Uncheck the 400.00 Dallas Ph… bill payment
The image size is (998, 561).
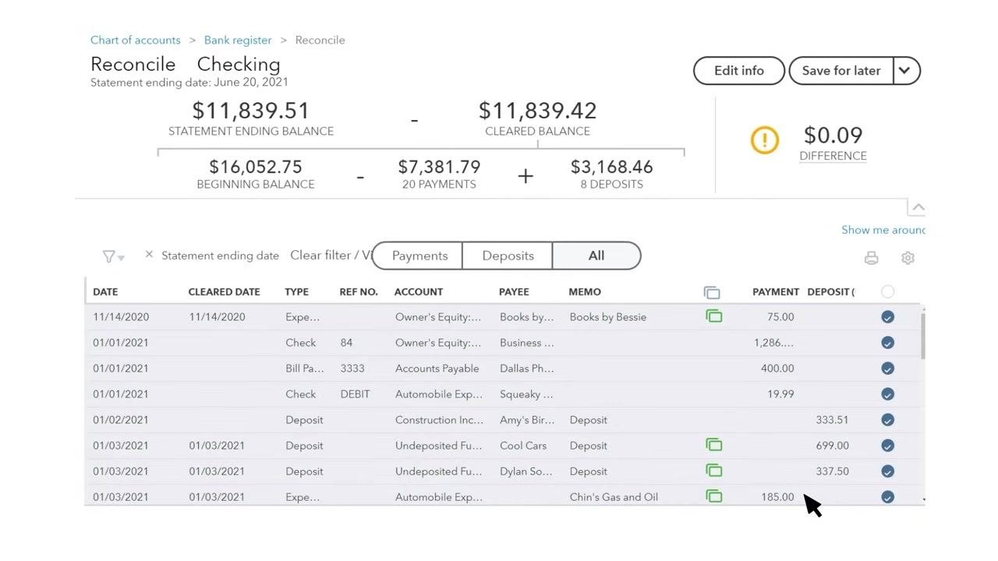point(887,369)
